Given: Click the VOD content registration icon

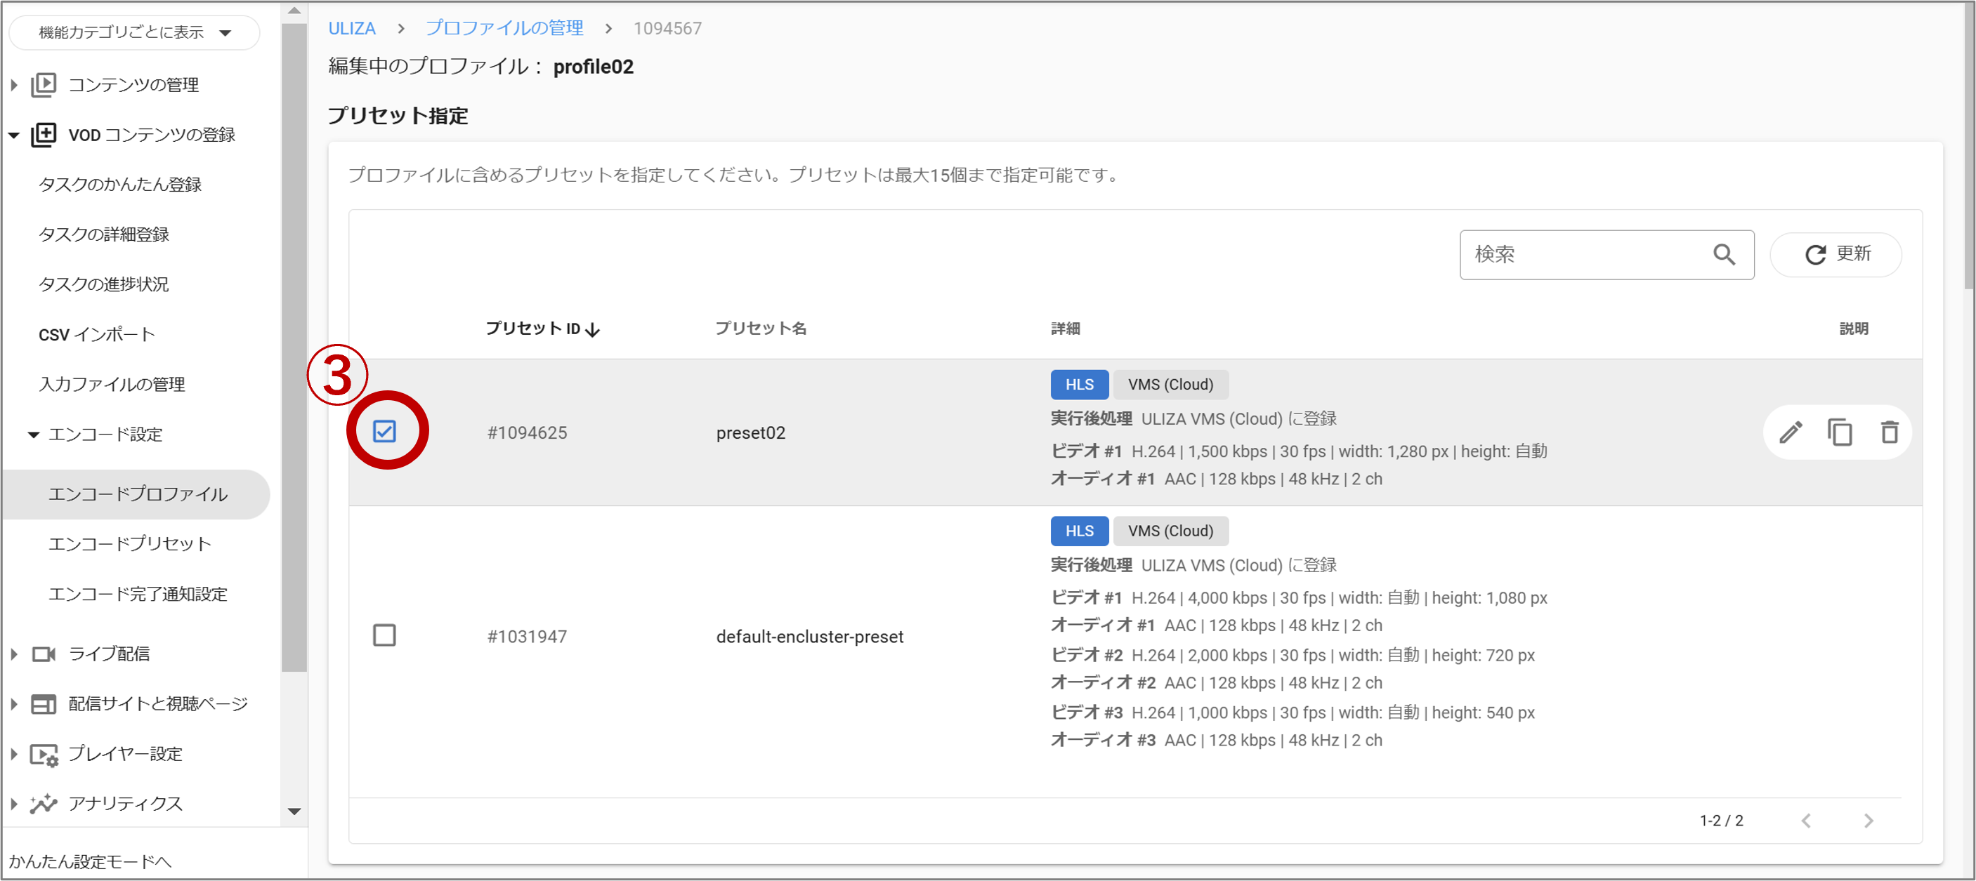Looking at the screenshot, I should (44, 134).
